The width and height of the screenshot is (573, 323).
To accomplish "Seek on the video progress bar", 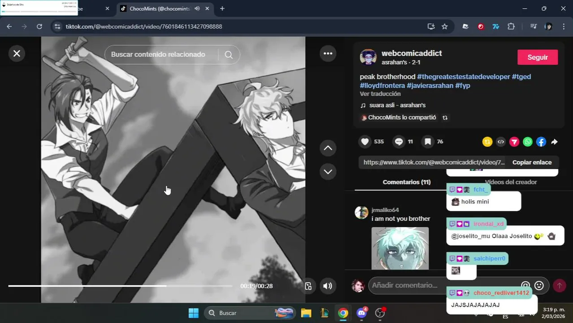I will (x=120, y=286).
